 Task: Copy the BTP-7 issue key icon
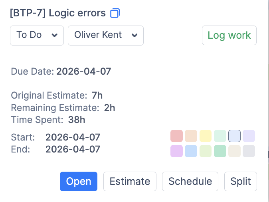point(115,13)
